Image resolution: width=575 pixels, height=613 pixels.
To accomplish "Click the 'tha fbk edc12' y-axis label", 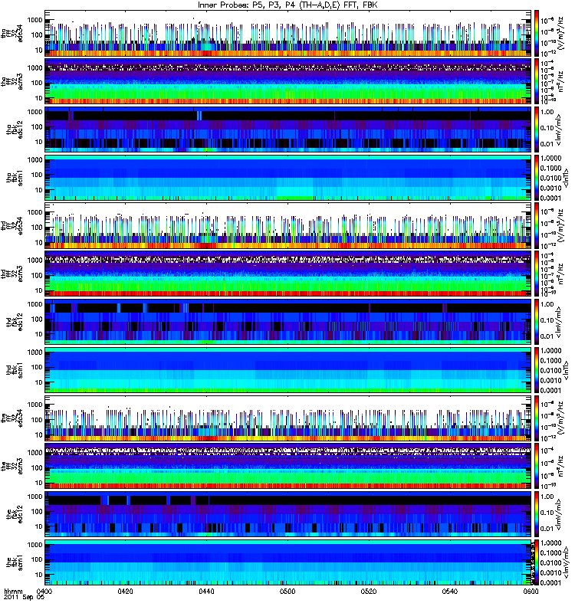I will 15,129.
